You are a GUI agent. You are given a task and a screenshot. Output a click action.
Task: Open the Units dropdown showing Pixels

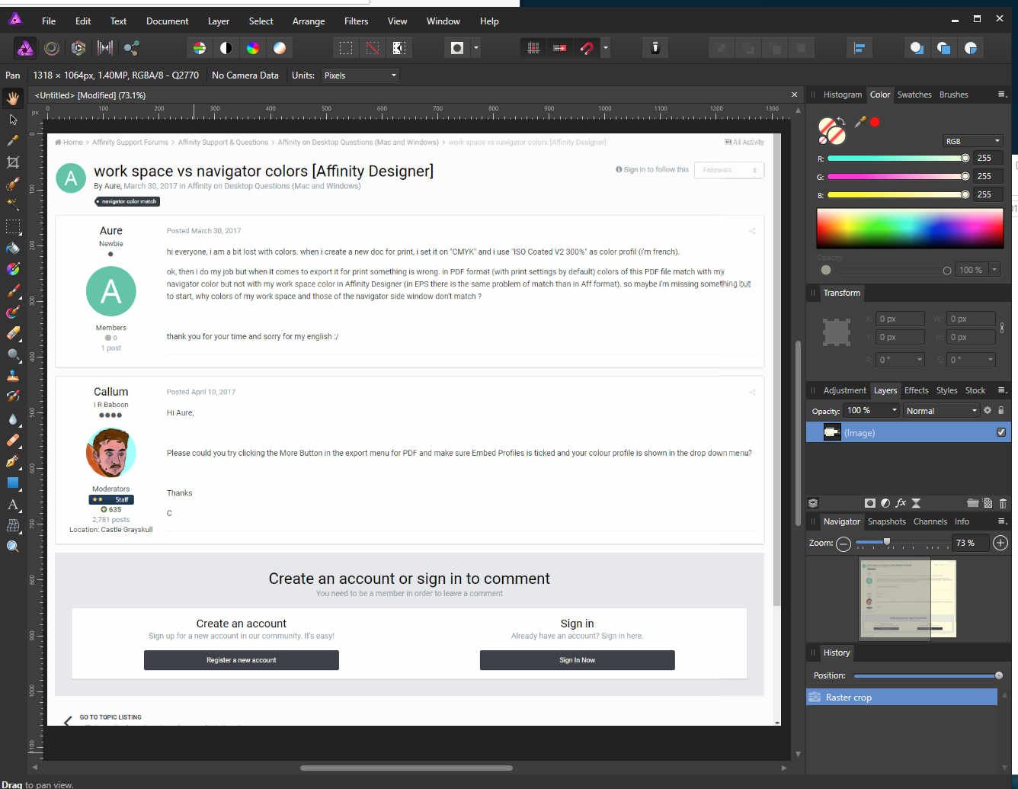(360, 75)
